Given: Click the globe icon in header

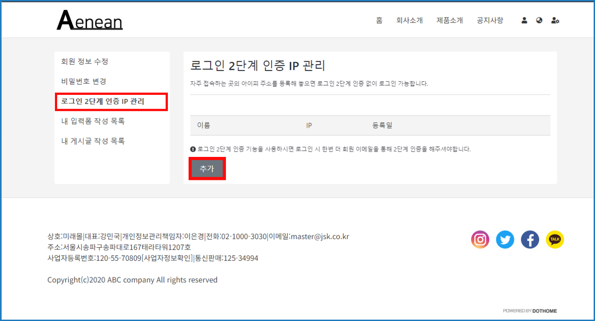Looking at the screenshot, I should click(x=539, y=21).
